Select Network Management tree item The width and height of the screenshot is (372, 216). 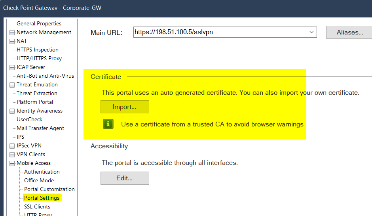click(x=44, y=32)
